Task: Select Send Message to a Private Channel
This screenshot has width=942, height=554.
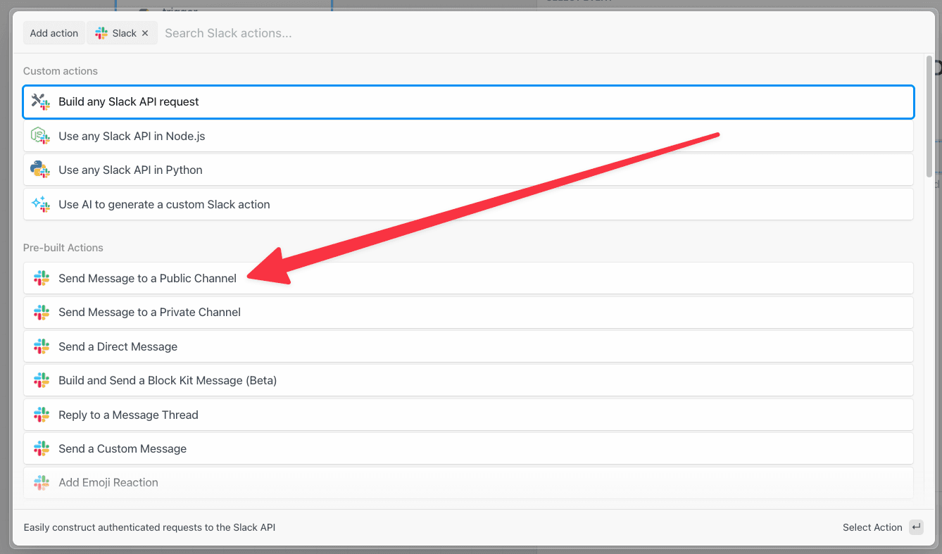Action: [468, 312]
